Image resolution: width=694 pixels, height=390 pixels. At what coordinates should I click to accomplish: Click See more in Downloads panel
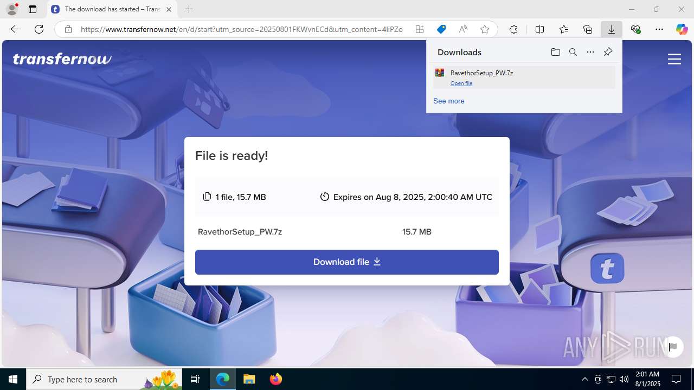click(449, 101)
